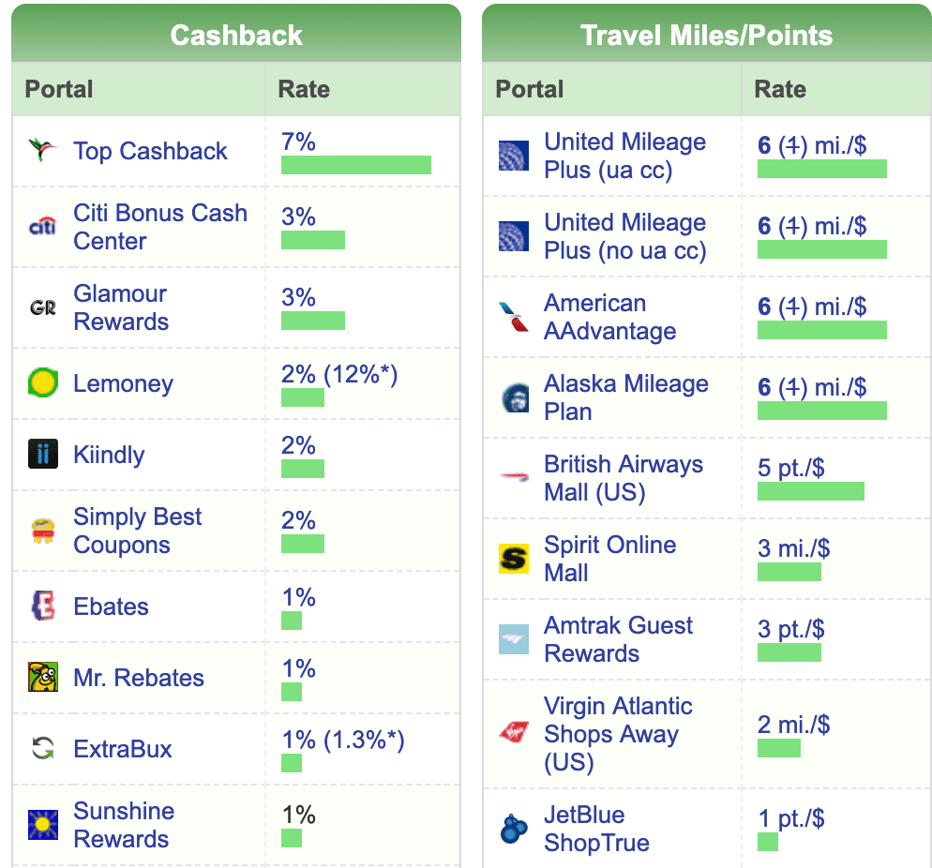Click the Sunshine Rewards sun icon
The image size is (932, 868).
43,825
